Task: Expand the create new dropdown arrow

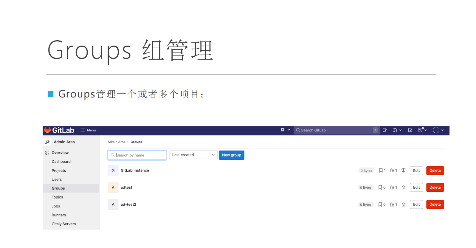Action: (289, 130)
